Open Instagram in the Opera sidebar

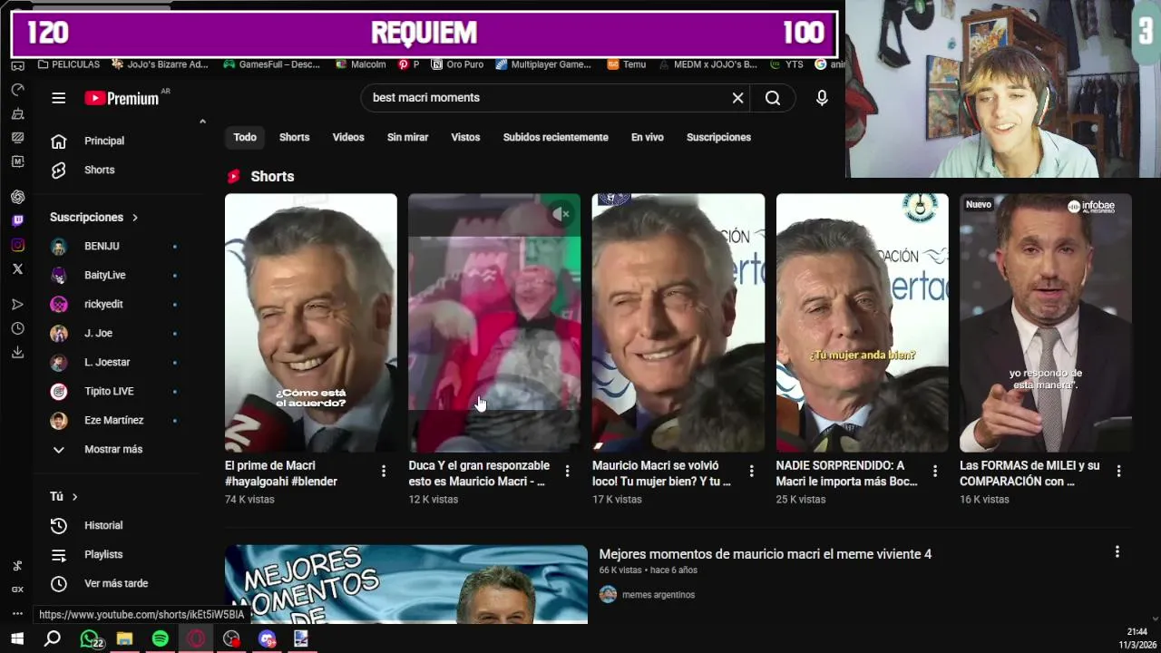click(17, 245)
